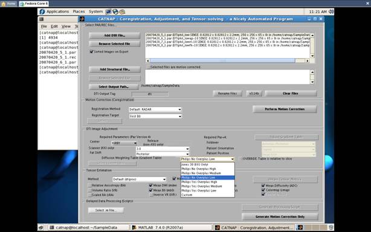Launch the web browser globe icon in panel

pyautogui.click(x=115, y=11)
